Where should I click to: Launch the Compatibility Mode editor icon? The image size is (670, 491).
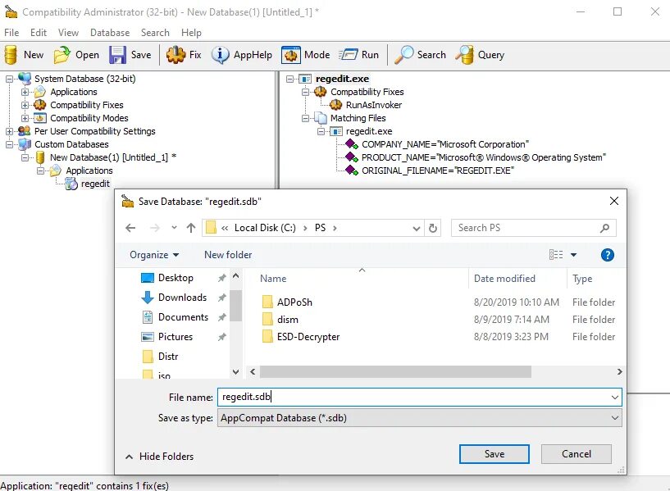coord(292,54)
